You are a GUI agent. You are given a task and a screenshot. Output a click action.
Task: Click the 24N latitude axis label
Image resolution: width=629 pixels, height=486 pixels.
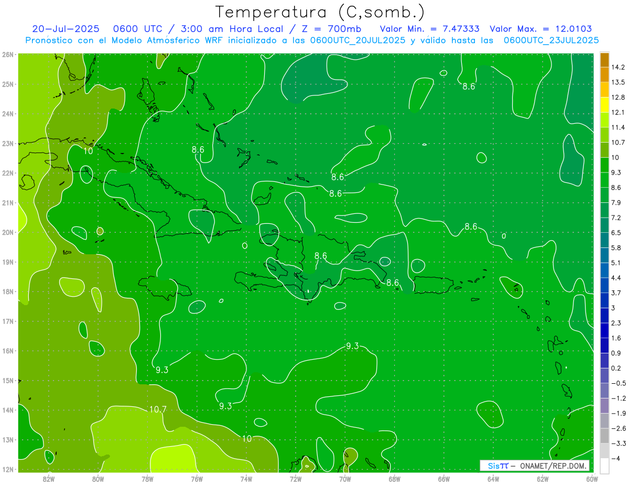(x=8, y=114)
